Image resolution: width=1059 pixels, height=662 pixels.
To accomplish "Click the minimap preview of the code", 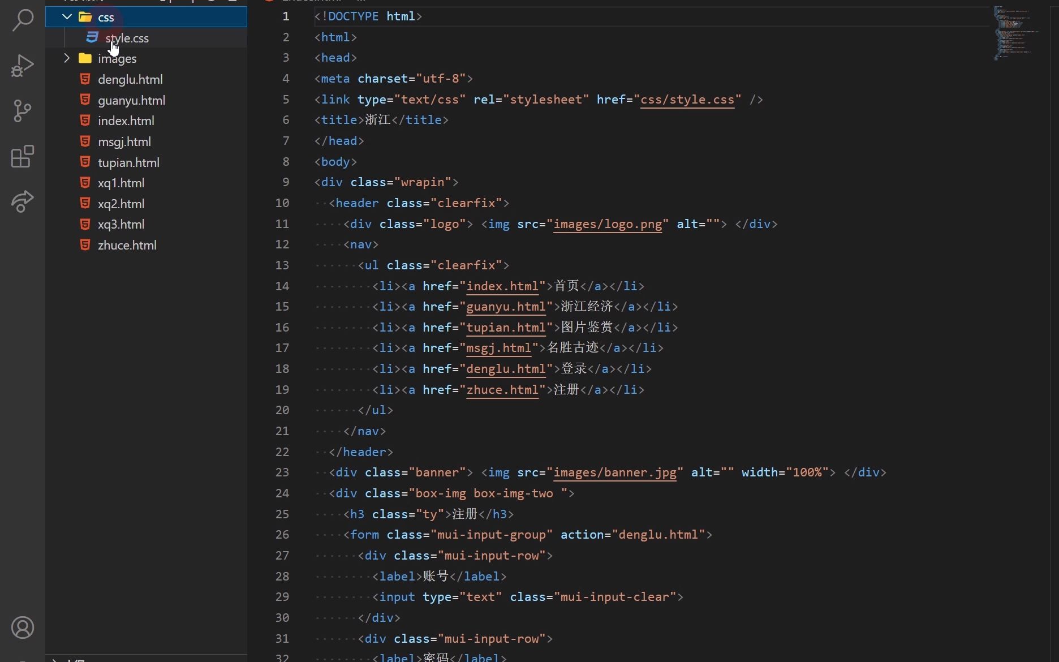I will pos(1015,32).
